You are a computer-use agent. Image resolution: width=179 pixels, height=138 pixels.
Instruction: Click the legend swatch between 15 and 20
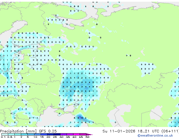point(44,134)
